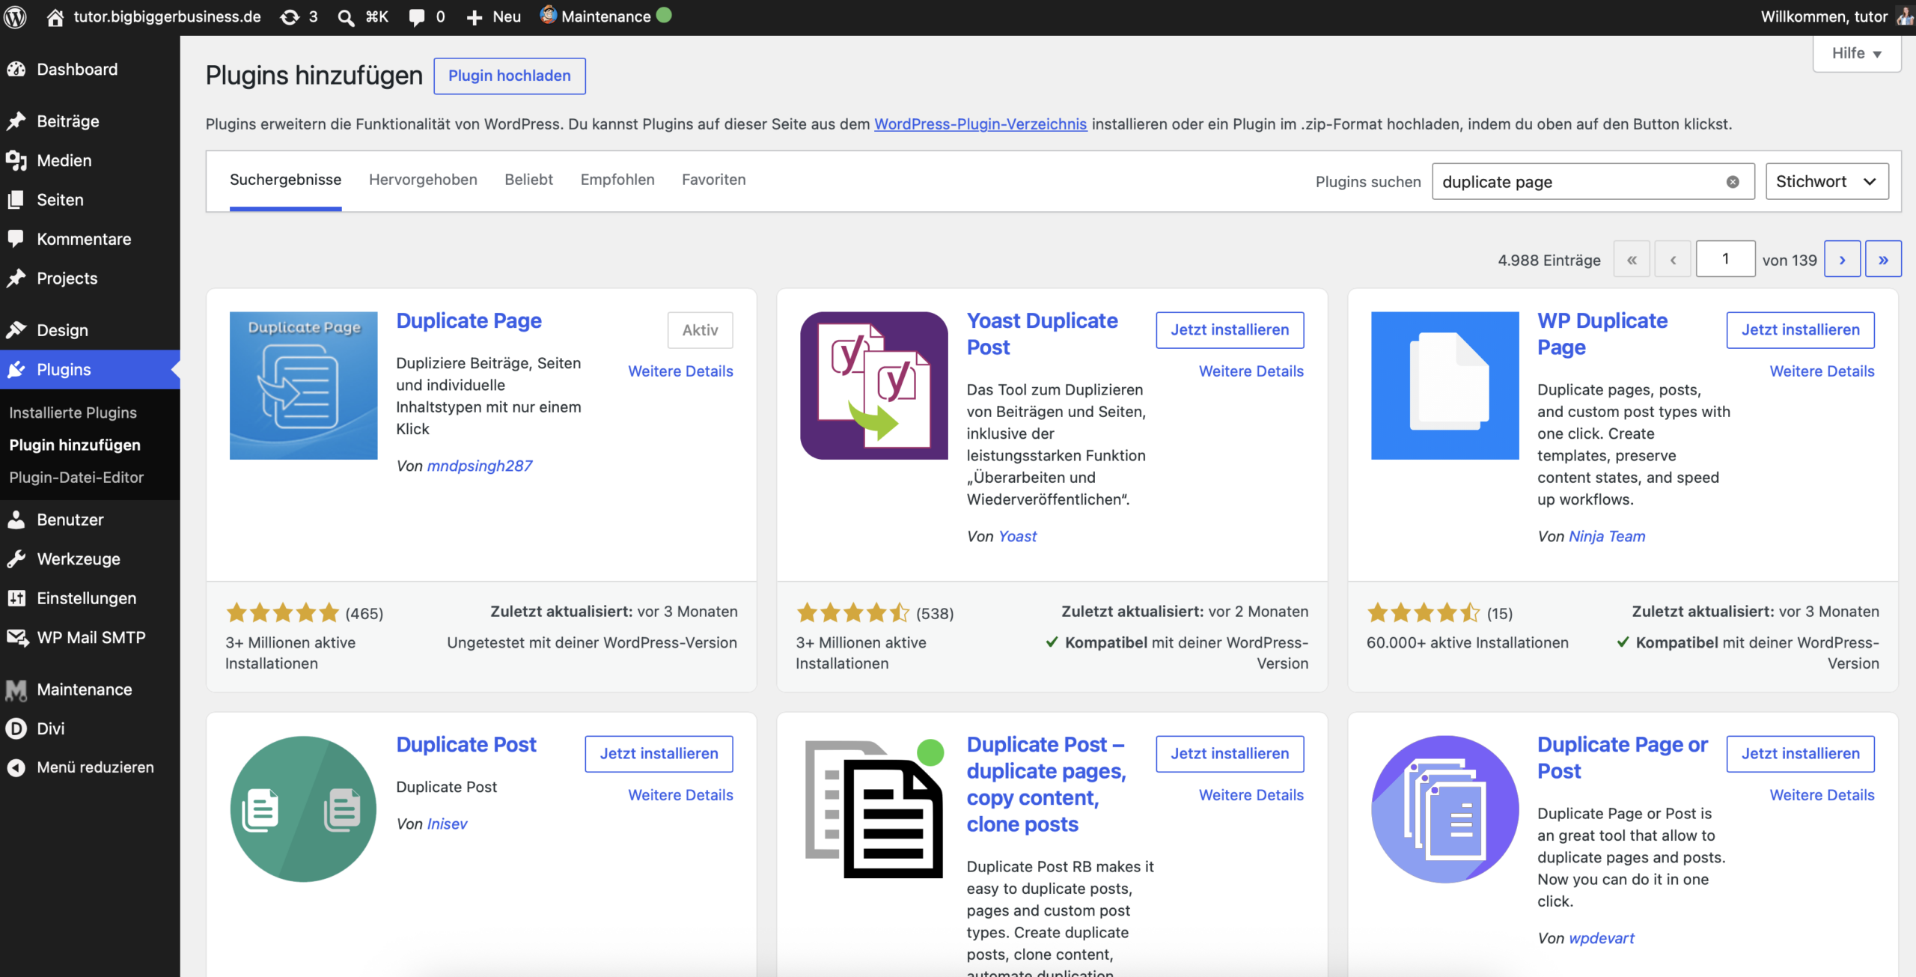Click the Yoast Duplicate Post plugin icon
Viewport: 1916px width, 977px height.
tap(873, 386)
